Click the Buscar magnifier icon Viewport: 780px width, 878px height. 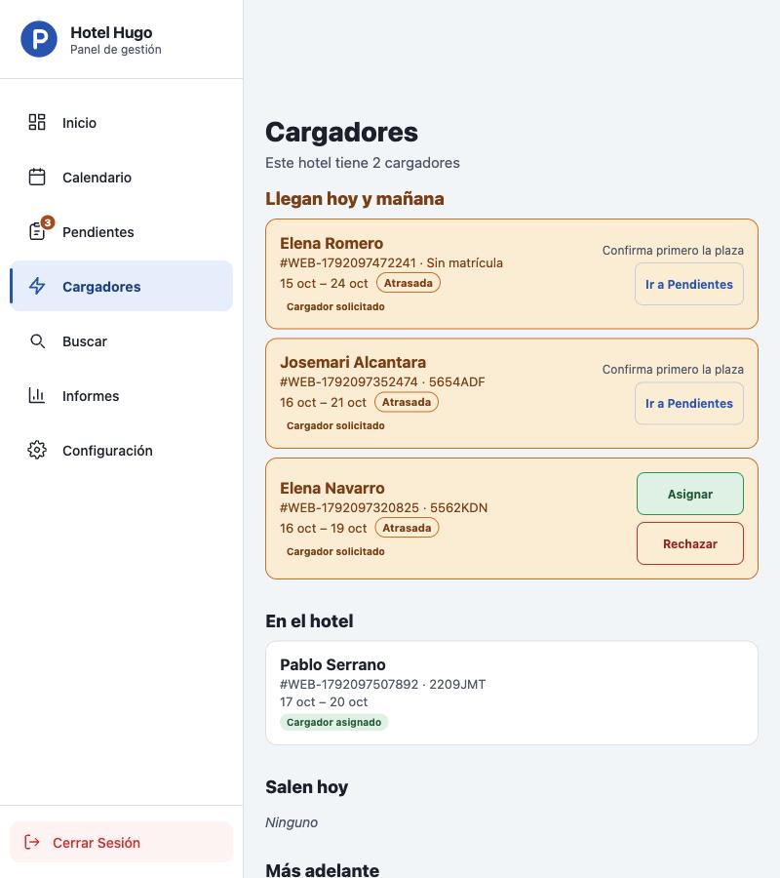point(37,340)
